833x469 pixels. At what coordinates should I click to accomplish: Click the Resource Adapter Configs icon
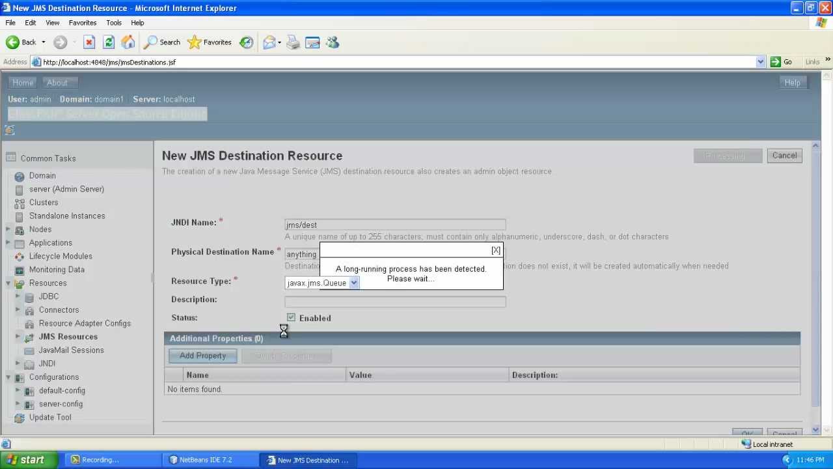click(x=29, y=324)
